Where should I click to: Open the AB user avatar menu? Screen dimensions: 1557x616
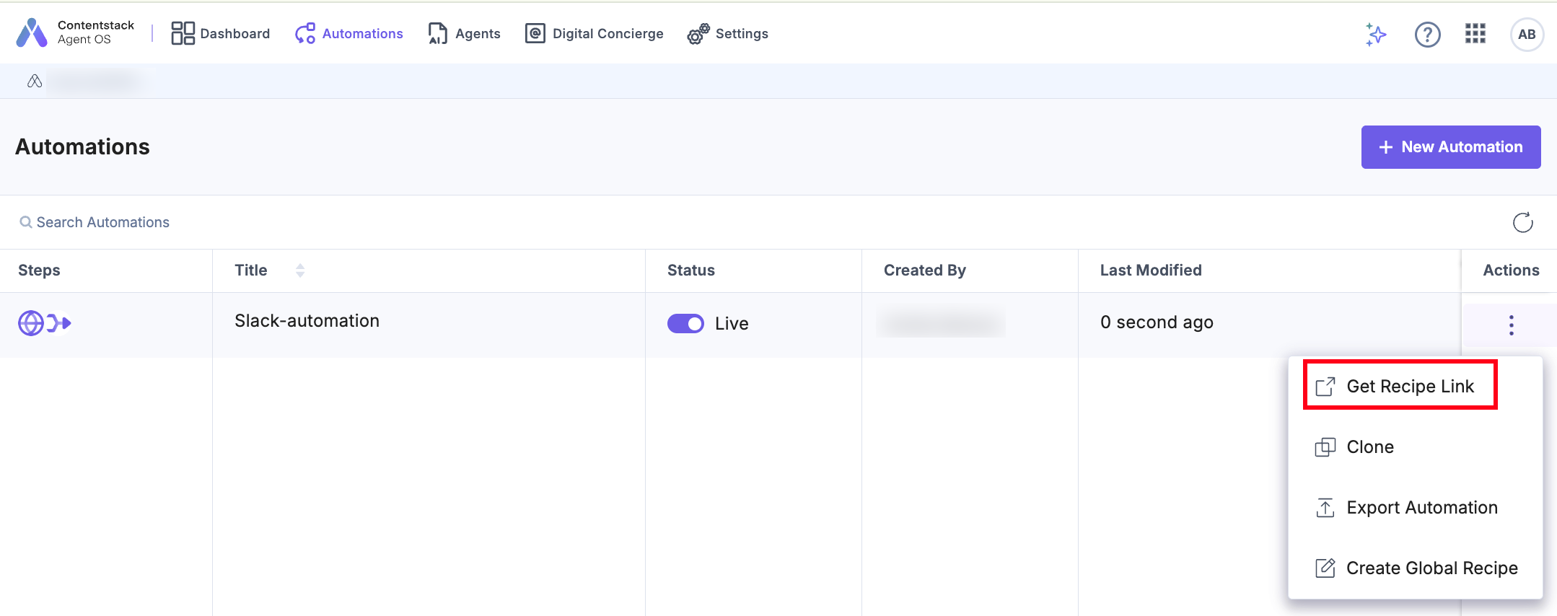(x=1527, y=34)
